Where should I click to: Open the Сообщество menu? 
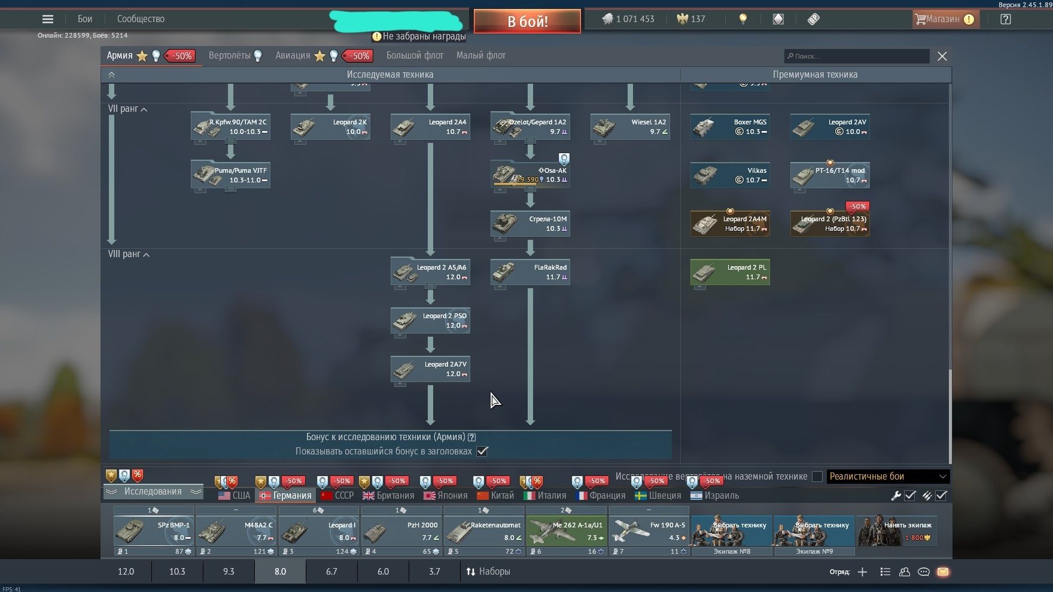(x=141, y=19)
